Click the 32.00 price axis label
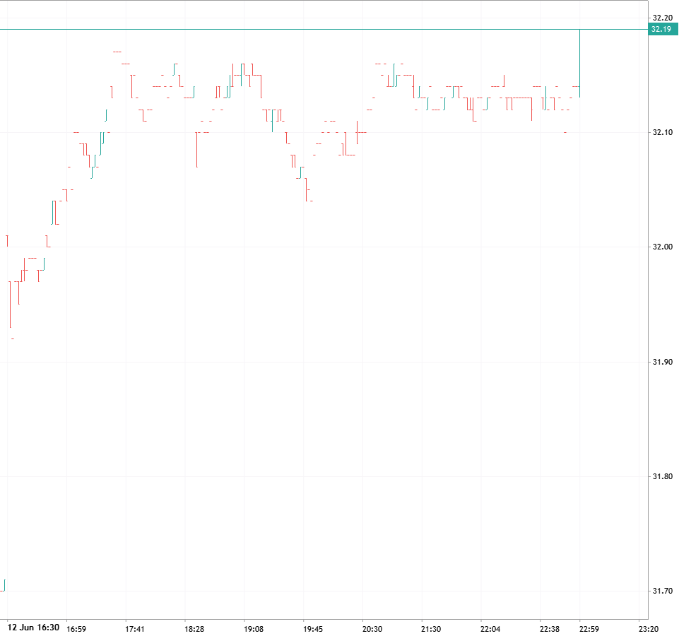 (x=663, y=247)
